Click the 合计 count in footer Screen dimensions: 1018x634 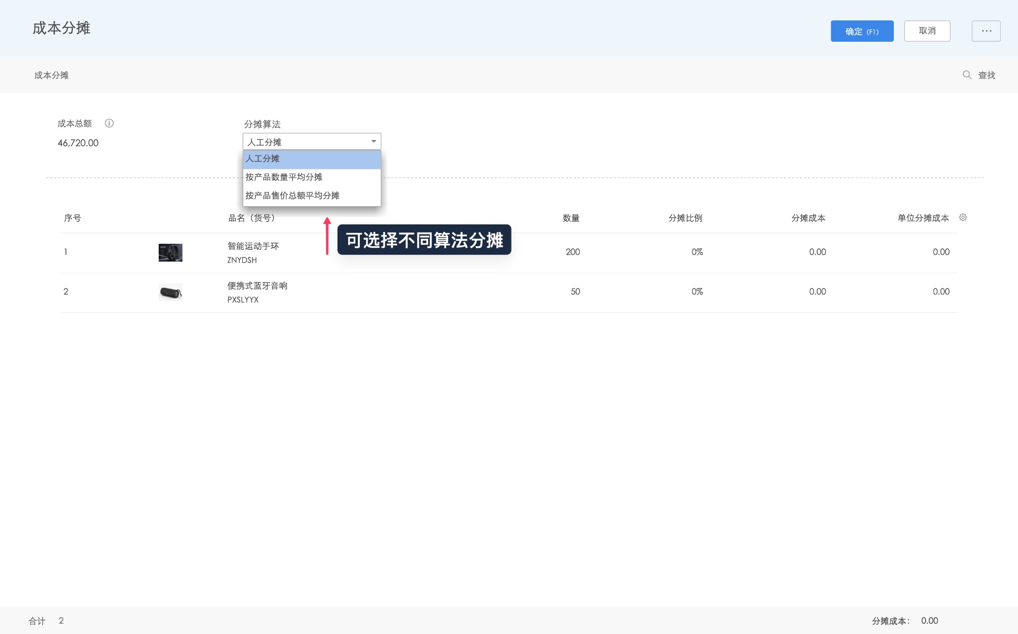tap(61, 621)
